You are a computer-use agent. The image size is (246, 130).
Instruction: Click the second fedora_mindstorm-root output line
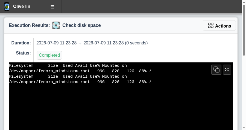click(80, 82)
